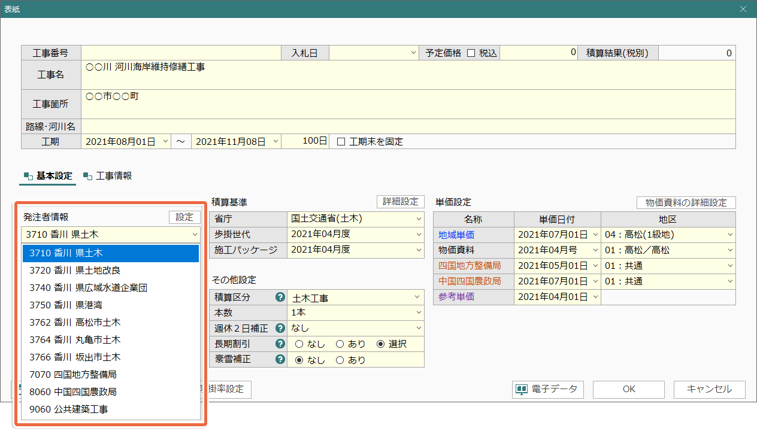The image size is (757, 443).
Task: Switch to the 基本設定 tab
Action: tap(48, 176)
